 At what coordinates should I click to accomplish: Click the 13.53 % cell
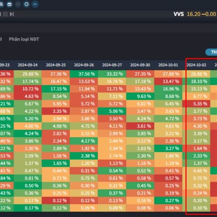coord(84,81)
